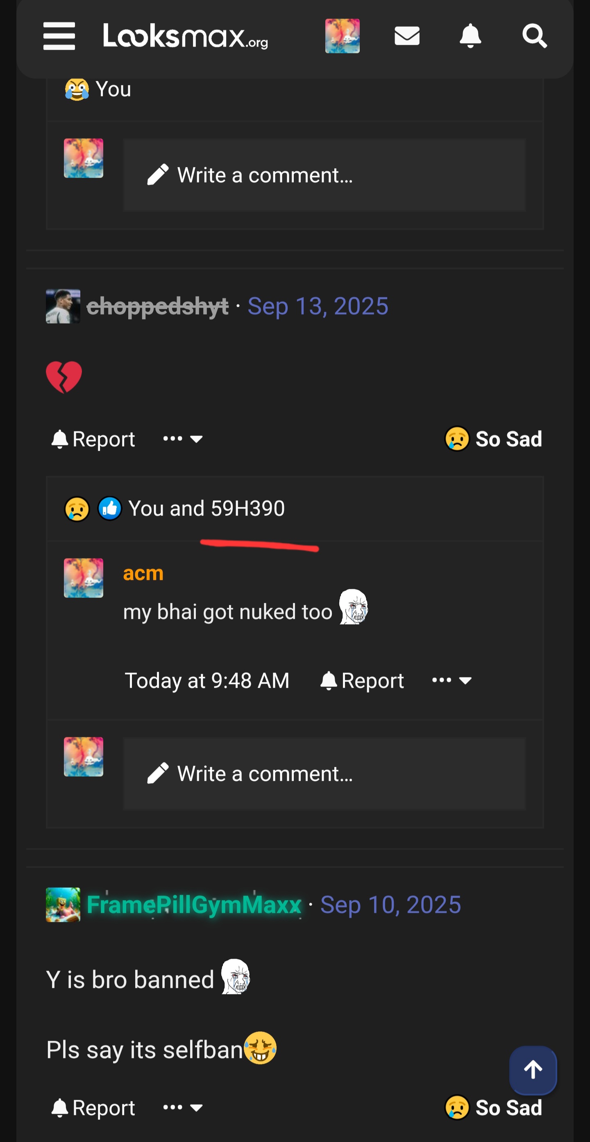Expand more options on FramePillGymMaxx's post
The image size is (590, 1142).
point(182,1108)
